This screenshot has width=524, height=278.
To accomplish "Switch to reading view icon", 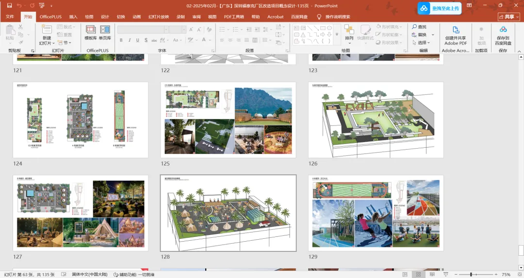I will pyautogui.click(x=432, y=274).
